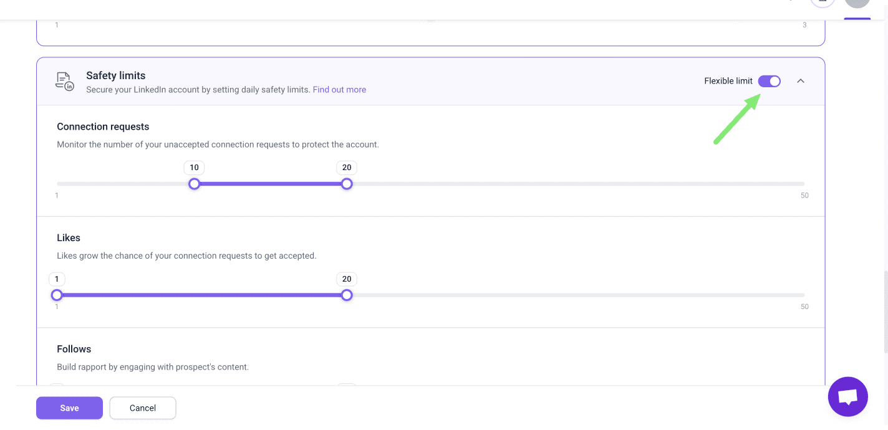Click the Safety limits section title
The width and height of the screenshot is (888, 430).
115,75
